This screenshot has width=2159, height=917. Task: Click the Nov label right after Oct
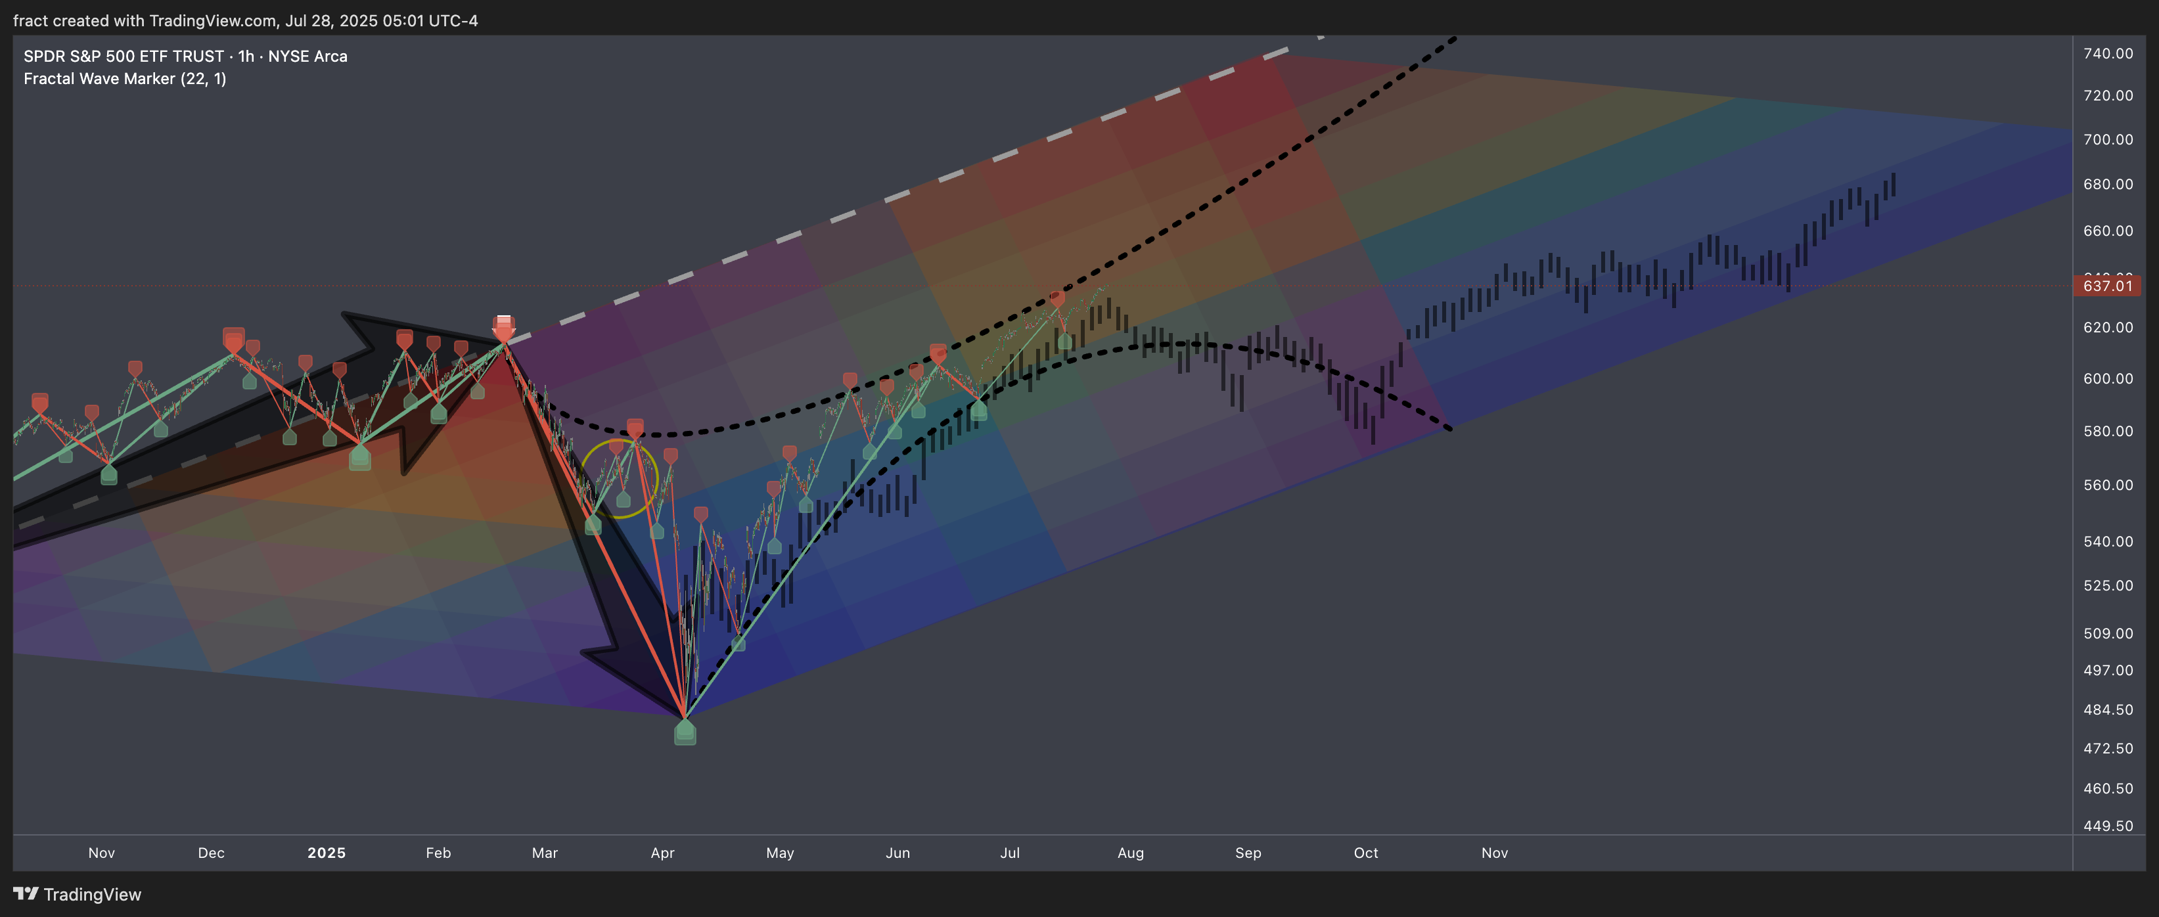(x=1494, y=853)
